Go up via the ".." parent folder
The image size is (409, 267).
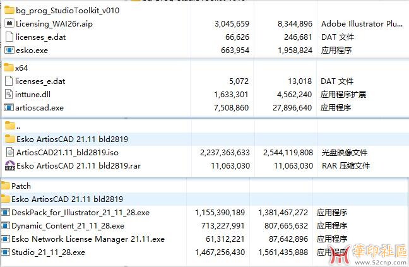point(18,126)
